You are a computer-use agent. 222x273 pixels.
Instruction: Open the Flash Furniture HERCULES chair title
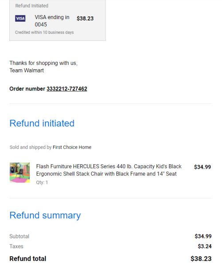(x=109, y=170)
